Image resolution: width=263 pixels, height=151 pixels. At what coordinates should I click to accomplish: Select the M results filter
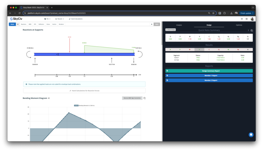tap(190, 50)
